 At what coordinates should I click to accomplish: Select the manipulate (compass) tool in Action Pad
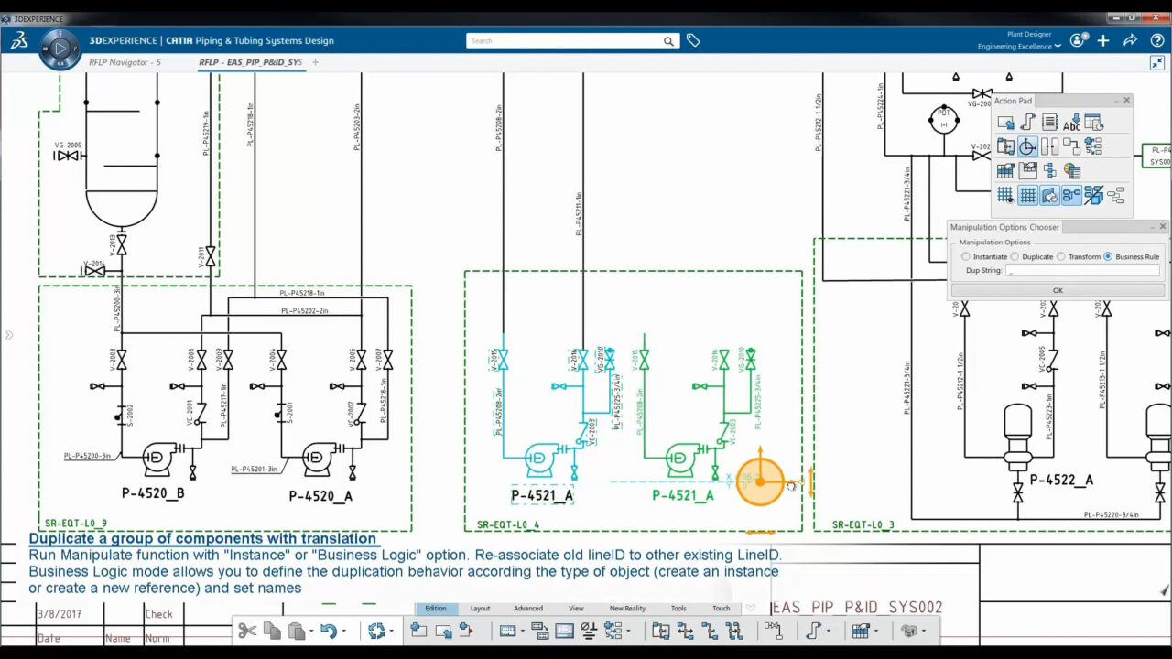pyautogui.click(x=1027, y=146)
